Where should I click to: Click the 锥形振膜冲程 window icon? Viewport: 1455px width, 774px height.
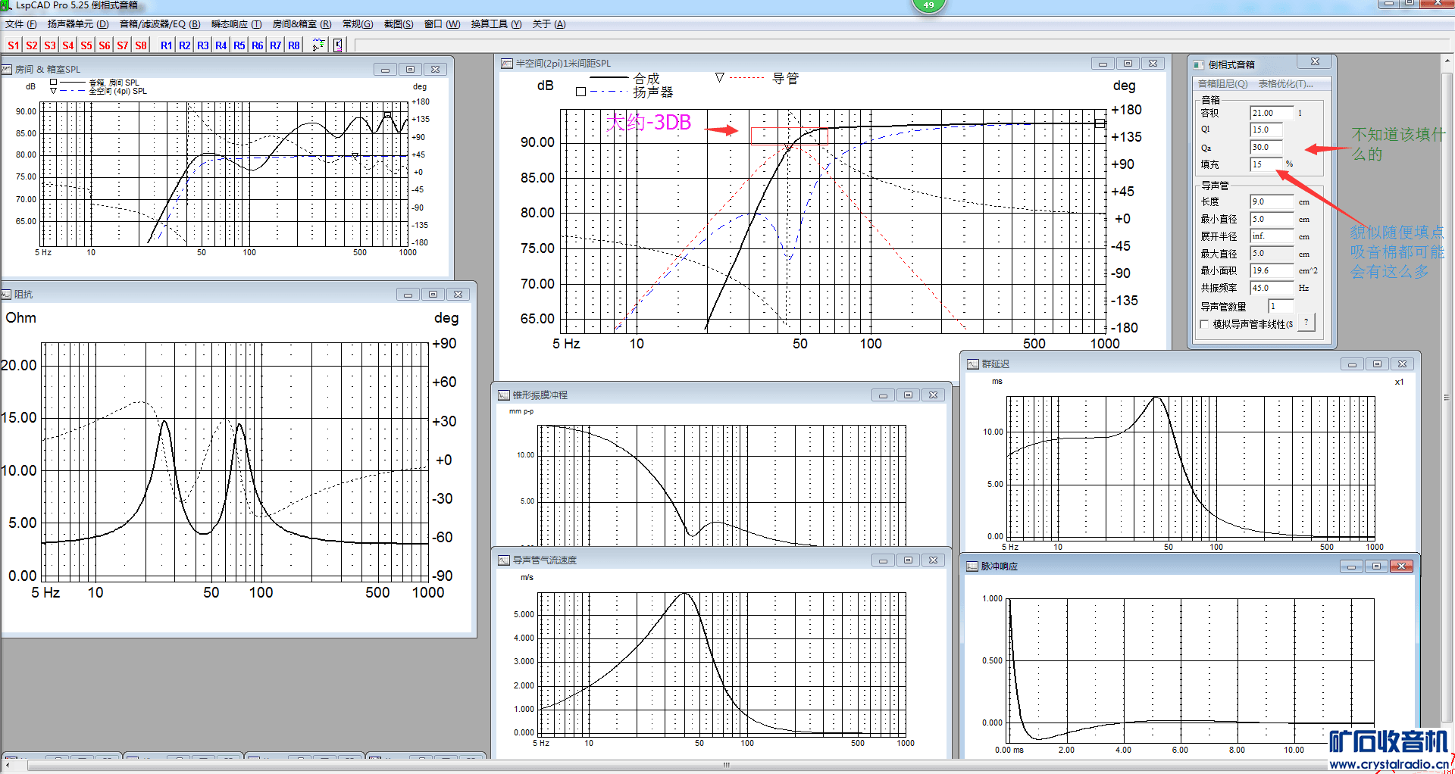pyautogui.click(x=504, y=395)
